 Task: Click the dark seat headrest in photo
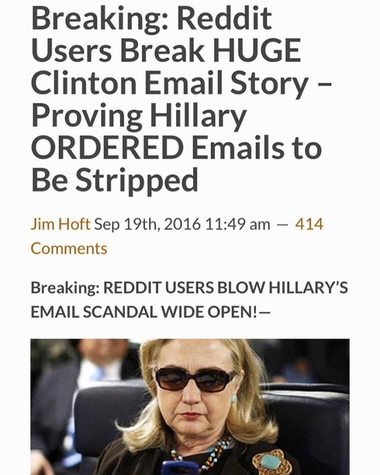point(306,424)
